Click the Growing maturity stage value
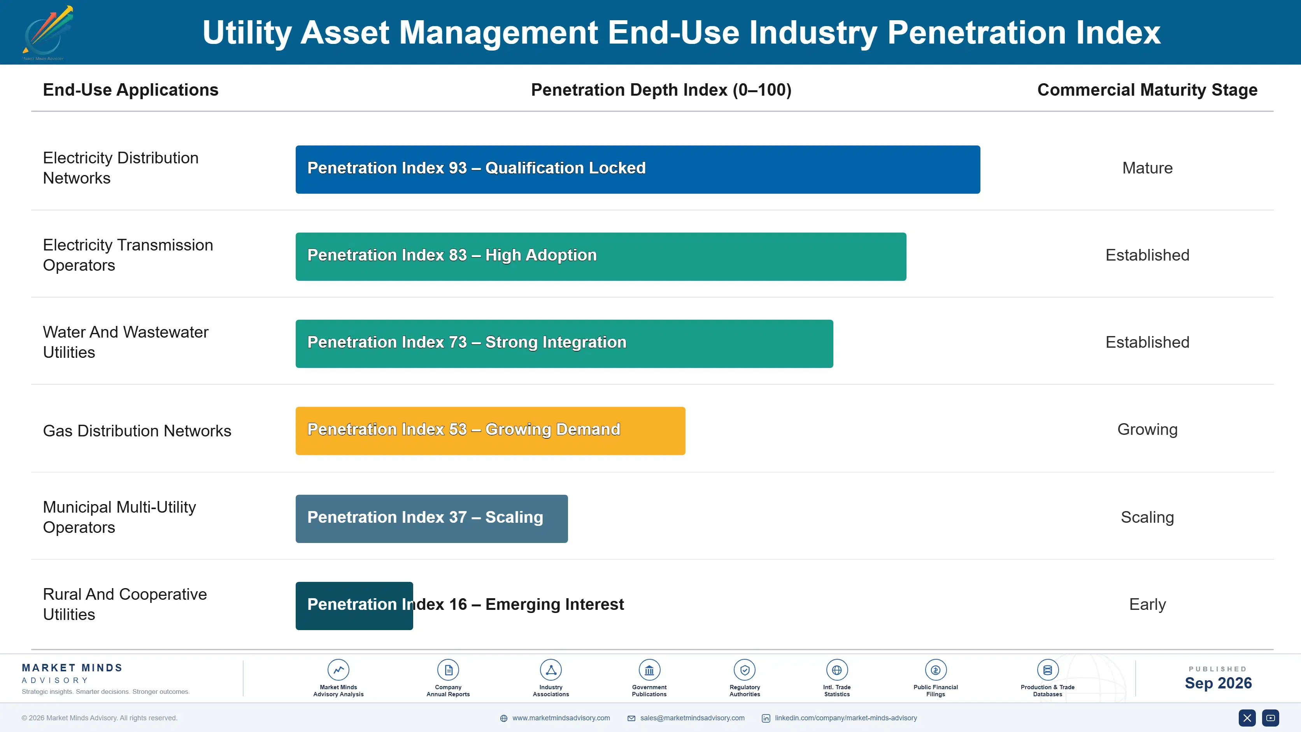The height and width of the screenshot is (732, 1301). 1147,430
